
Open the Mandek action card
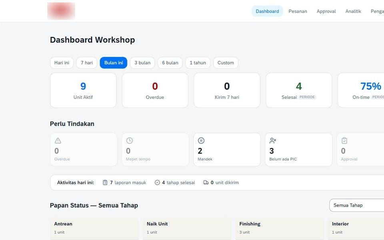(227, 149)
